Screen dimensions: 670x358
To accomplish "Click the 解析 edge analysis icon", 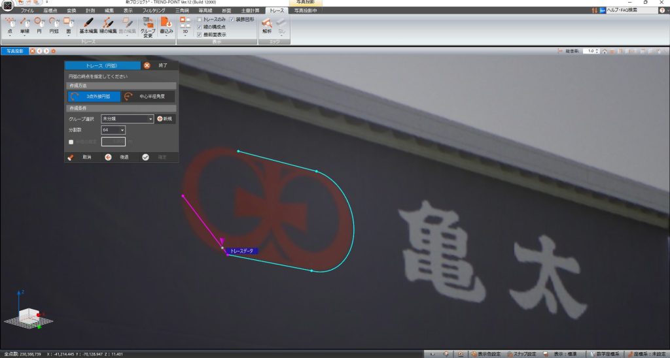I will point(266,25).
